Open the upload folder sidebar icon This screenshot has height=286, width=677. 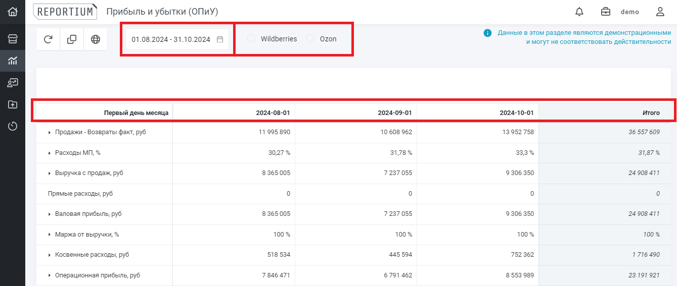tap(13, 104)
